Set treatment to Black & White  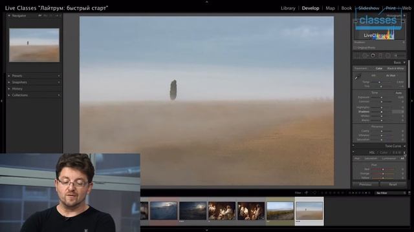(395, 68)
